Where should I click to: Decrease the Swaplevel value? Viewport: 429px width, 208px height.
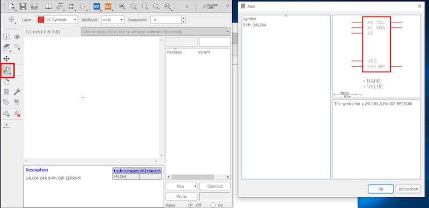(x=183, y=21)
